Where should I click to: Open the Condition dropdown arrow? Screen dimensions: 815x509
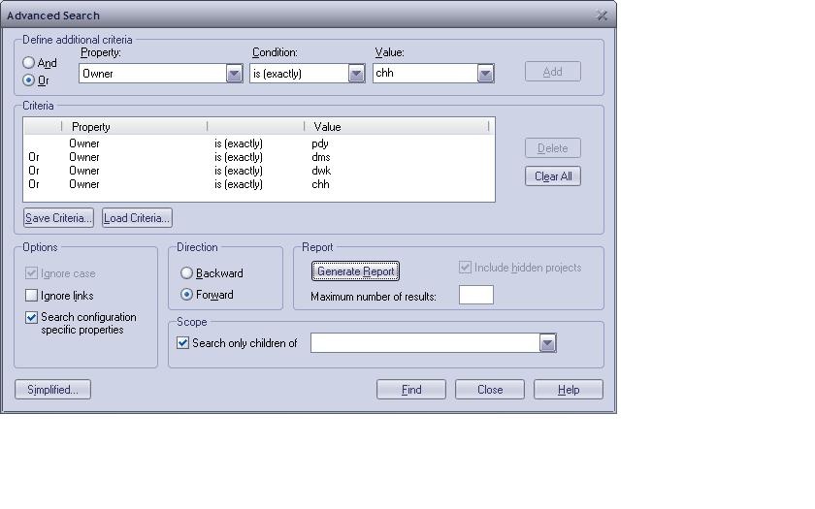coord(357,74)
